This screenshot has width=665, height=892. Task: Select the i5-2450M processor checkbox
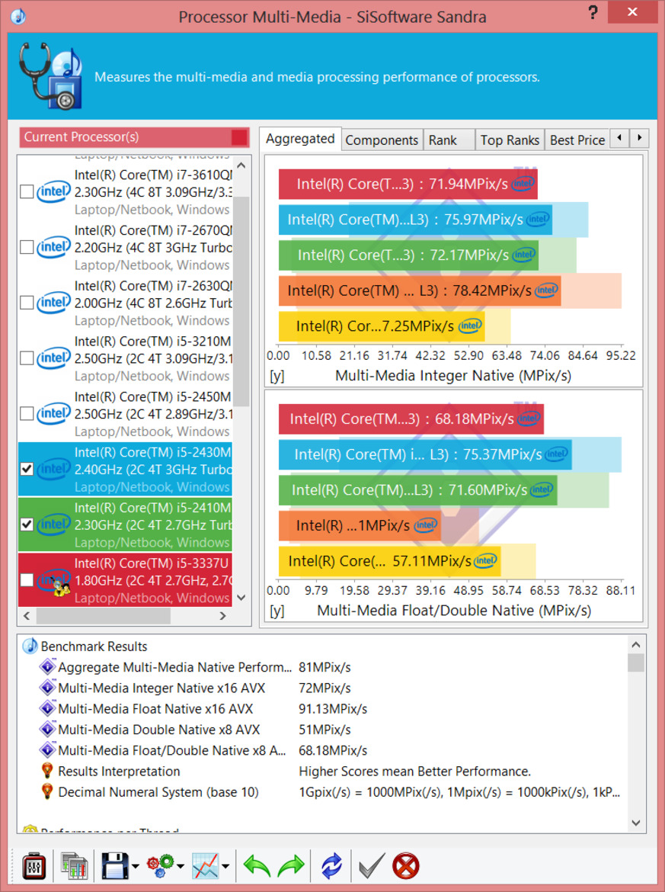click(27, 413)
